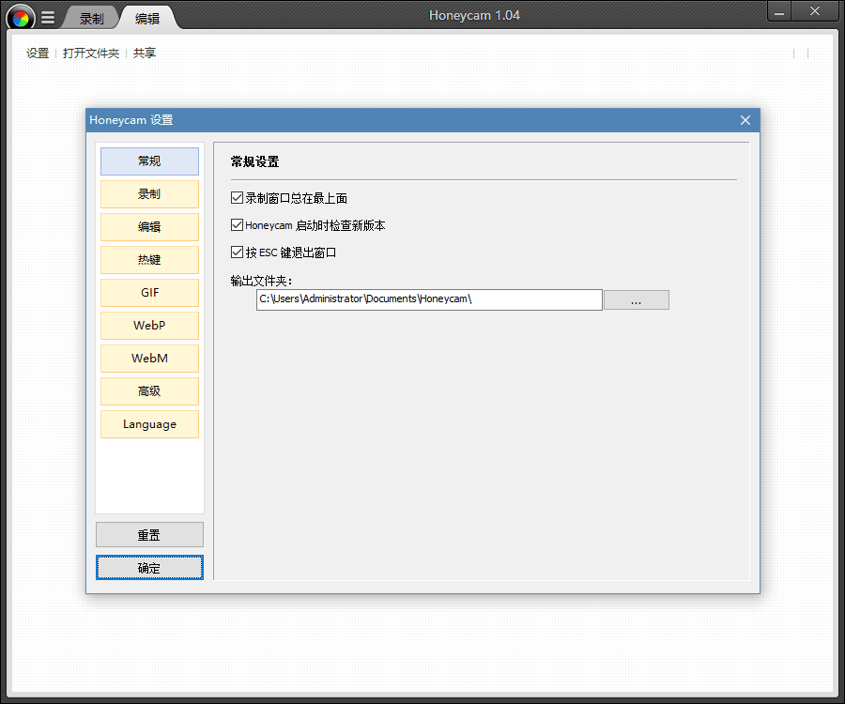Open the WebM settings category
The width and height of the screenshot is (845, 704).
[x=150, y=359]
